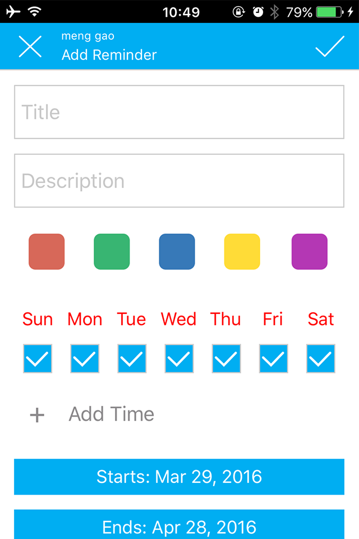Focus the Description input field
359x539 pixels.
point(179,181)
